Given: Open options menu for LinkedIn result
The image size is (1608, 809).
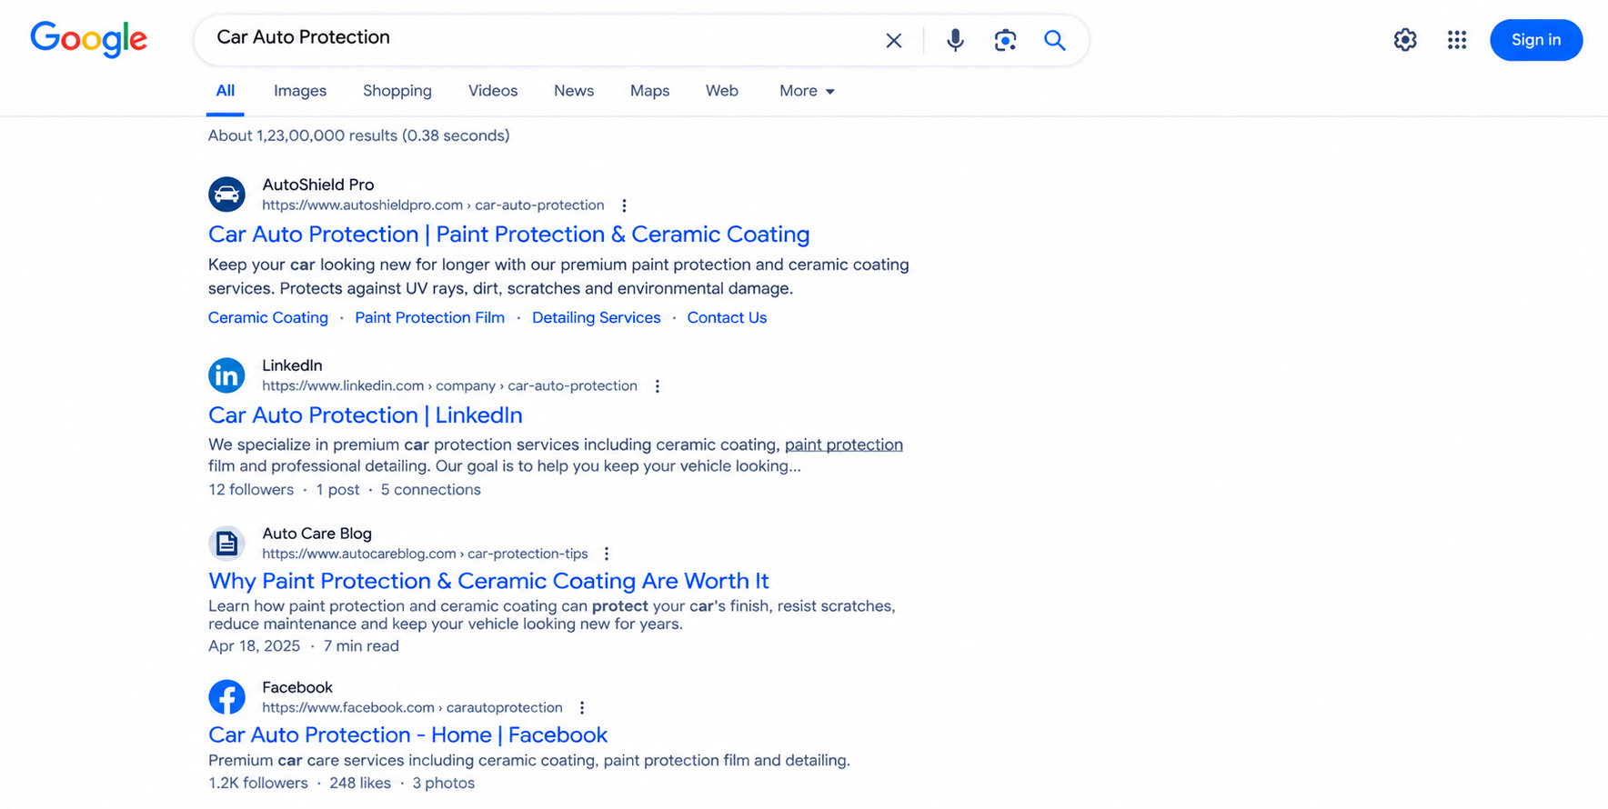Looking at the screenshot, I should click(x=657, y=386).
